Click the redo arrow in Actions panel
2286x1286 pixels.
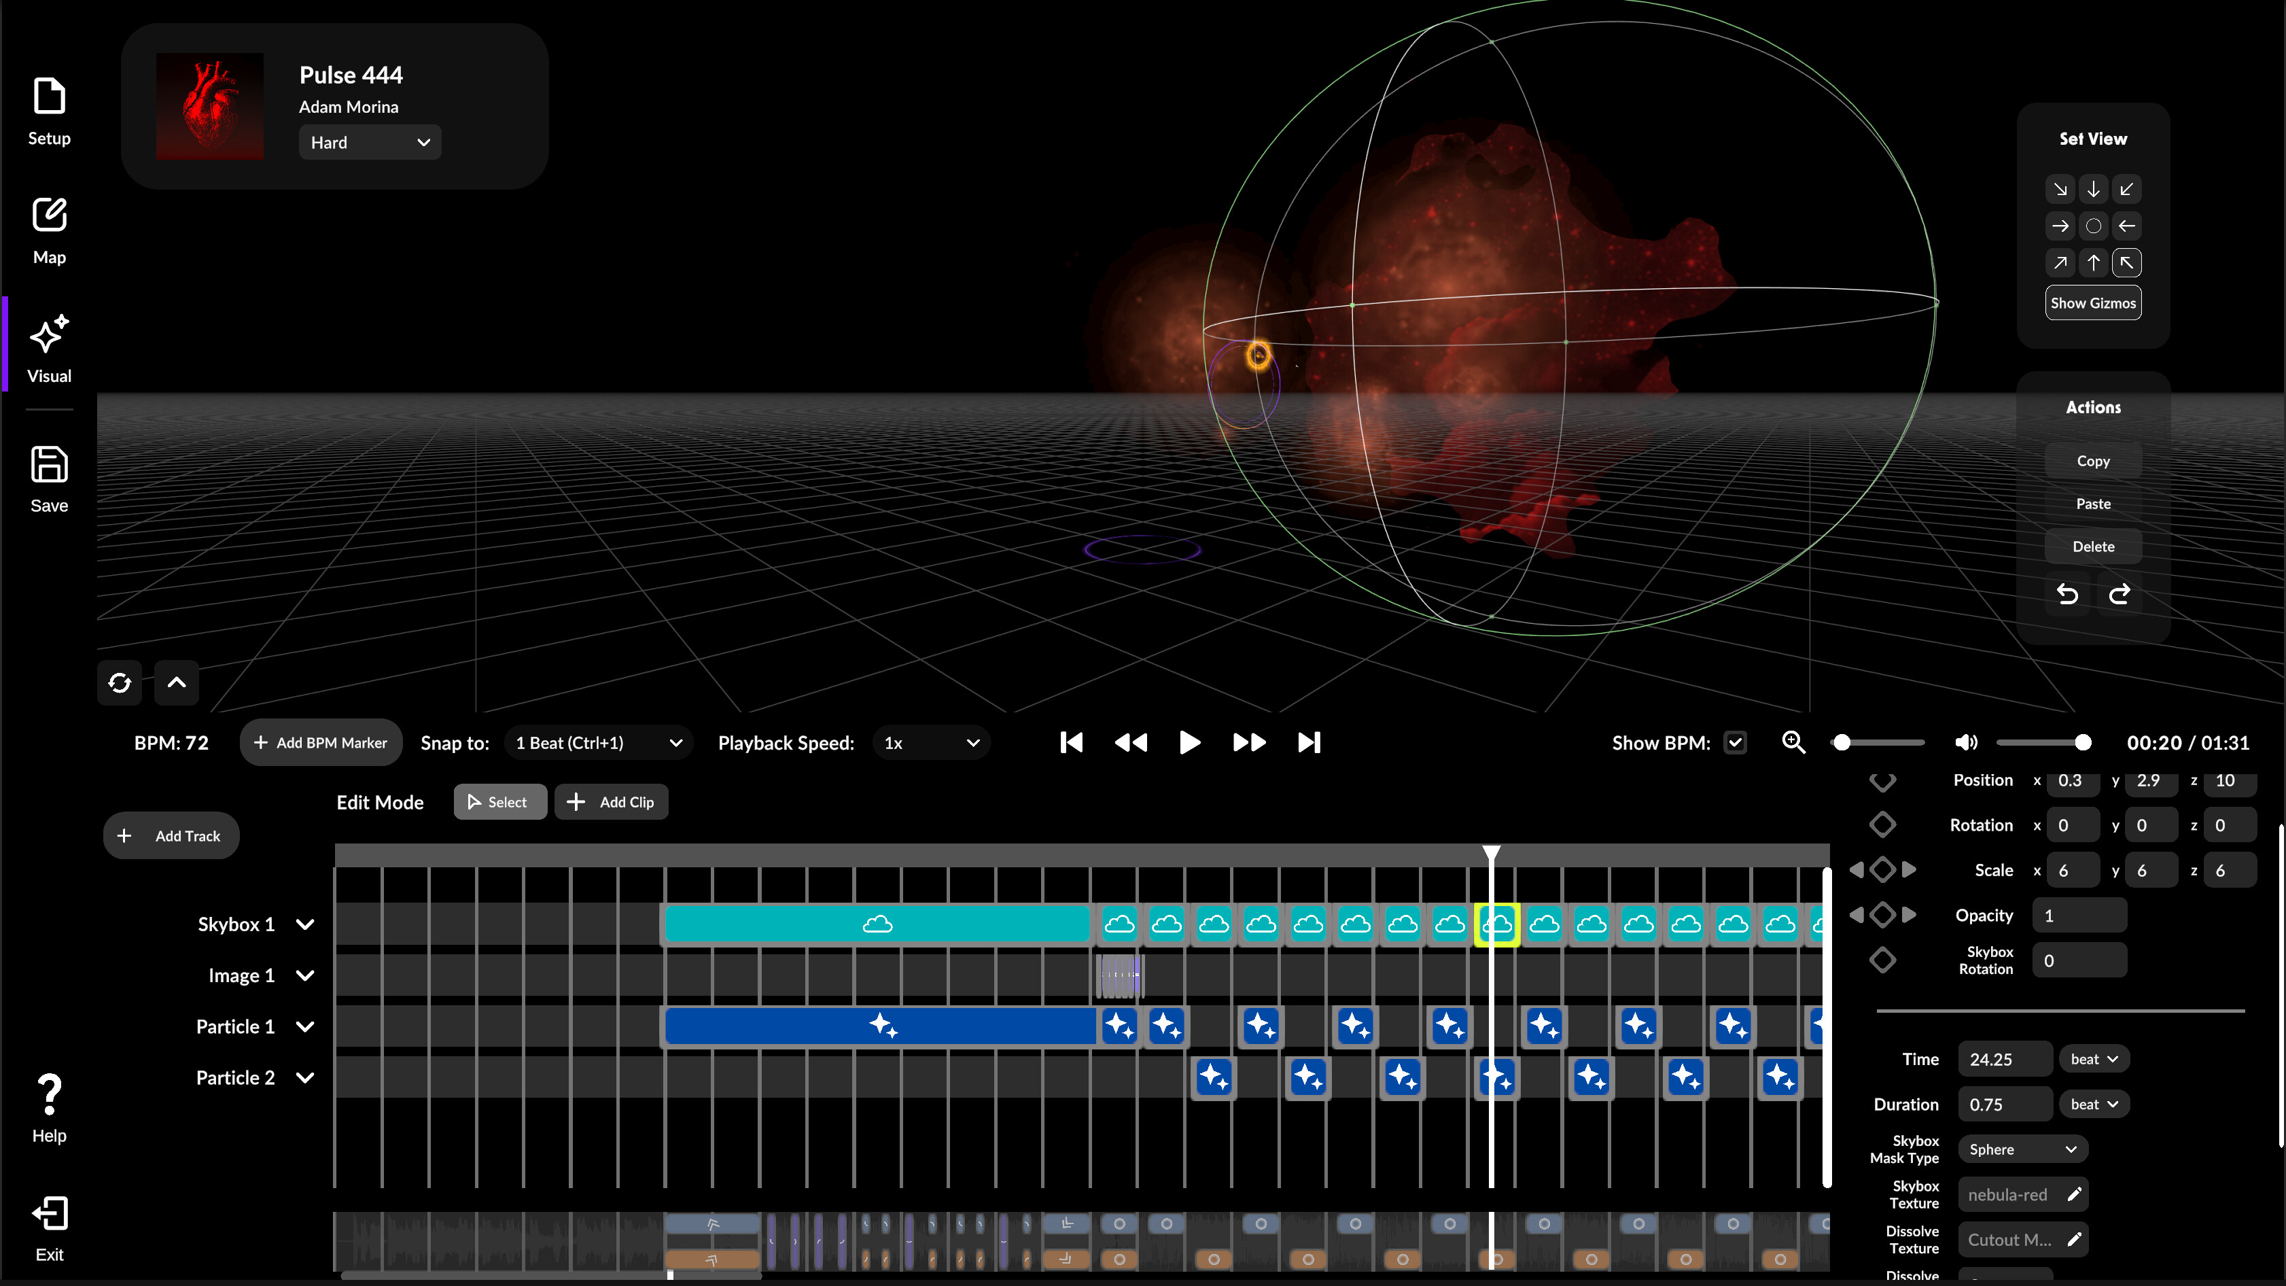2119,594
